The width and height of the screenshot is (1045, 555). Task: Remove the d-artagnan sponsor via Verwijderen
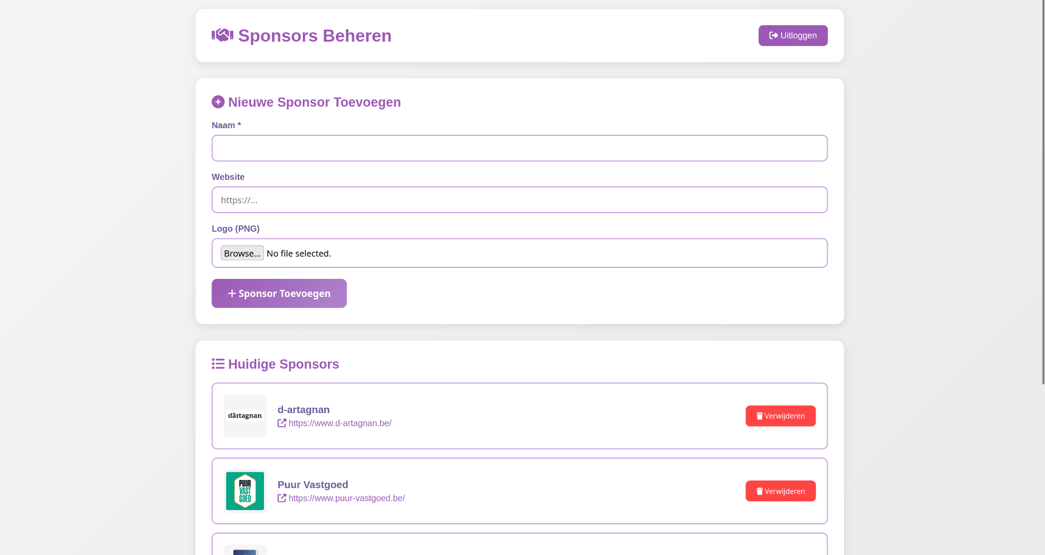(x=780, y=416)
